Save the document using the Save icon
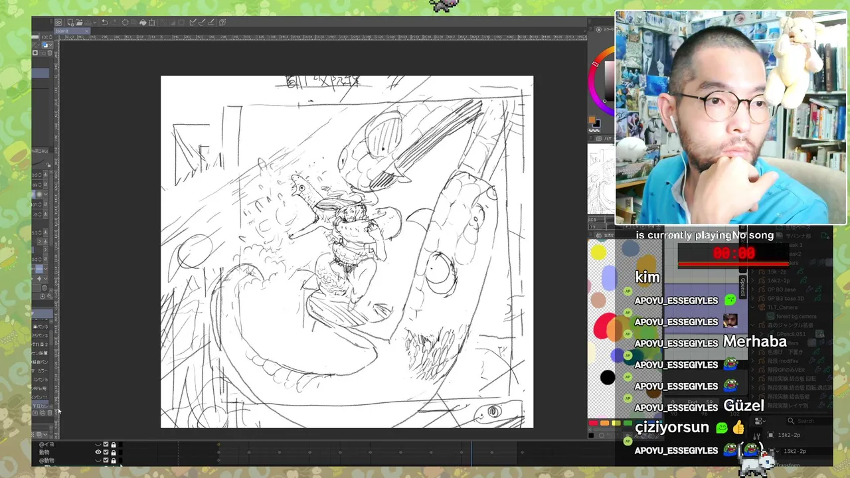850x478 pixels. coord(88,23)
